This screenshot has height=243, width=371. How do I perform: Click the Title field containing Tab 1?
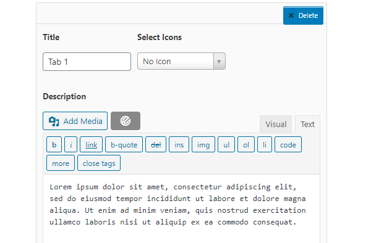87,62
